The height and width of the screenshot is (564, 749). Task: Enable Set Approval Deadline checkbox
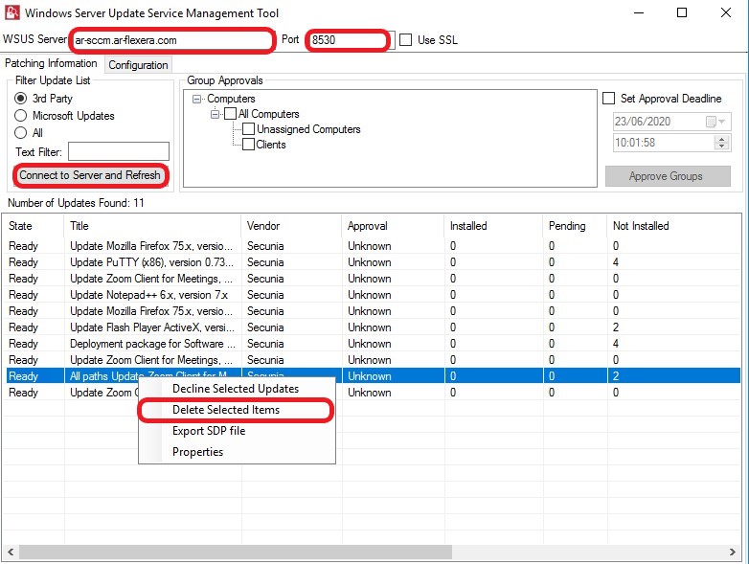pos(608,99)
